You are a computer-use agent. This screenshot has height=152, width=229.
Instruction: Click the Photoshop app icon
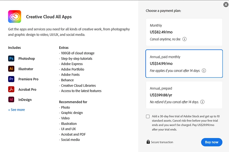point(11,59)
